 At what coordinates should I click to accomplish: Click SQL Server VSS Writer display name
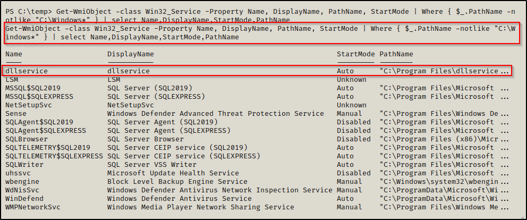click(x=152, y=165)
